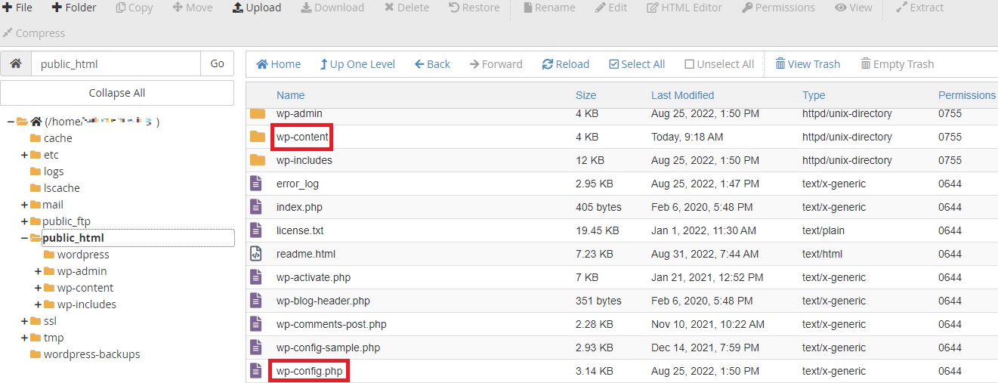Select wordpress-backups folder in tree
The width and height of the screenshot is (998, 383).
point(92,354)
